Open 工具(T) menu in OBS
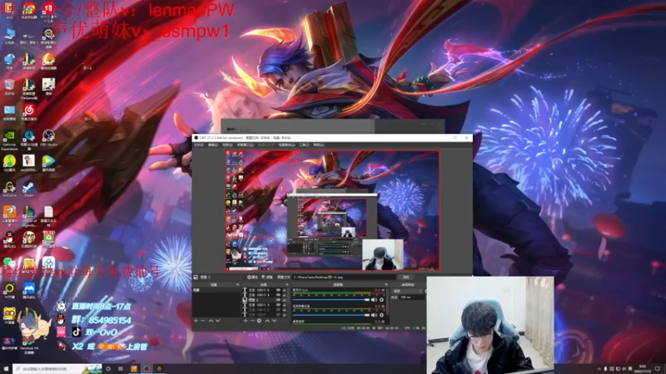The image size is (666, 374). pyautogui.click(x=304, y=145)
